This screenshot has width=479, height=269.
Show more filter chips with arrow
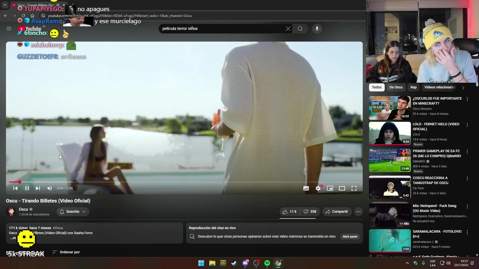tap(463, 88)
